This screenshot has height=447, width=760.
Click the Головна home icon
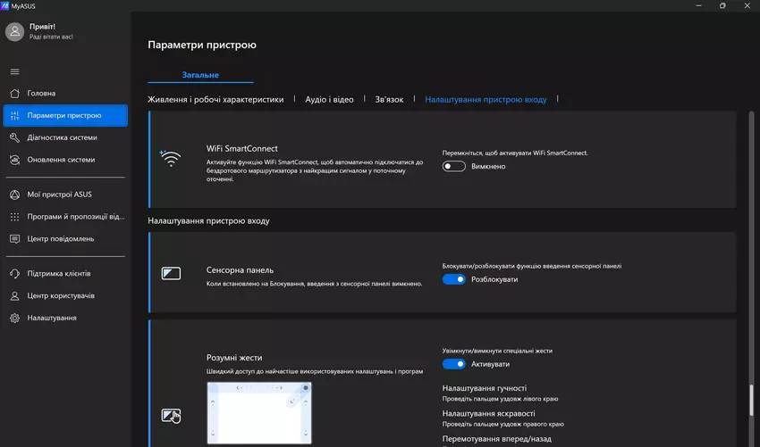coord(14,93)
